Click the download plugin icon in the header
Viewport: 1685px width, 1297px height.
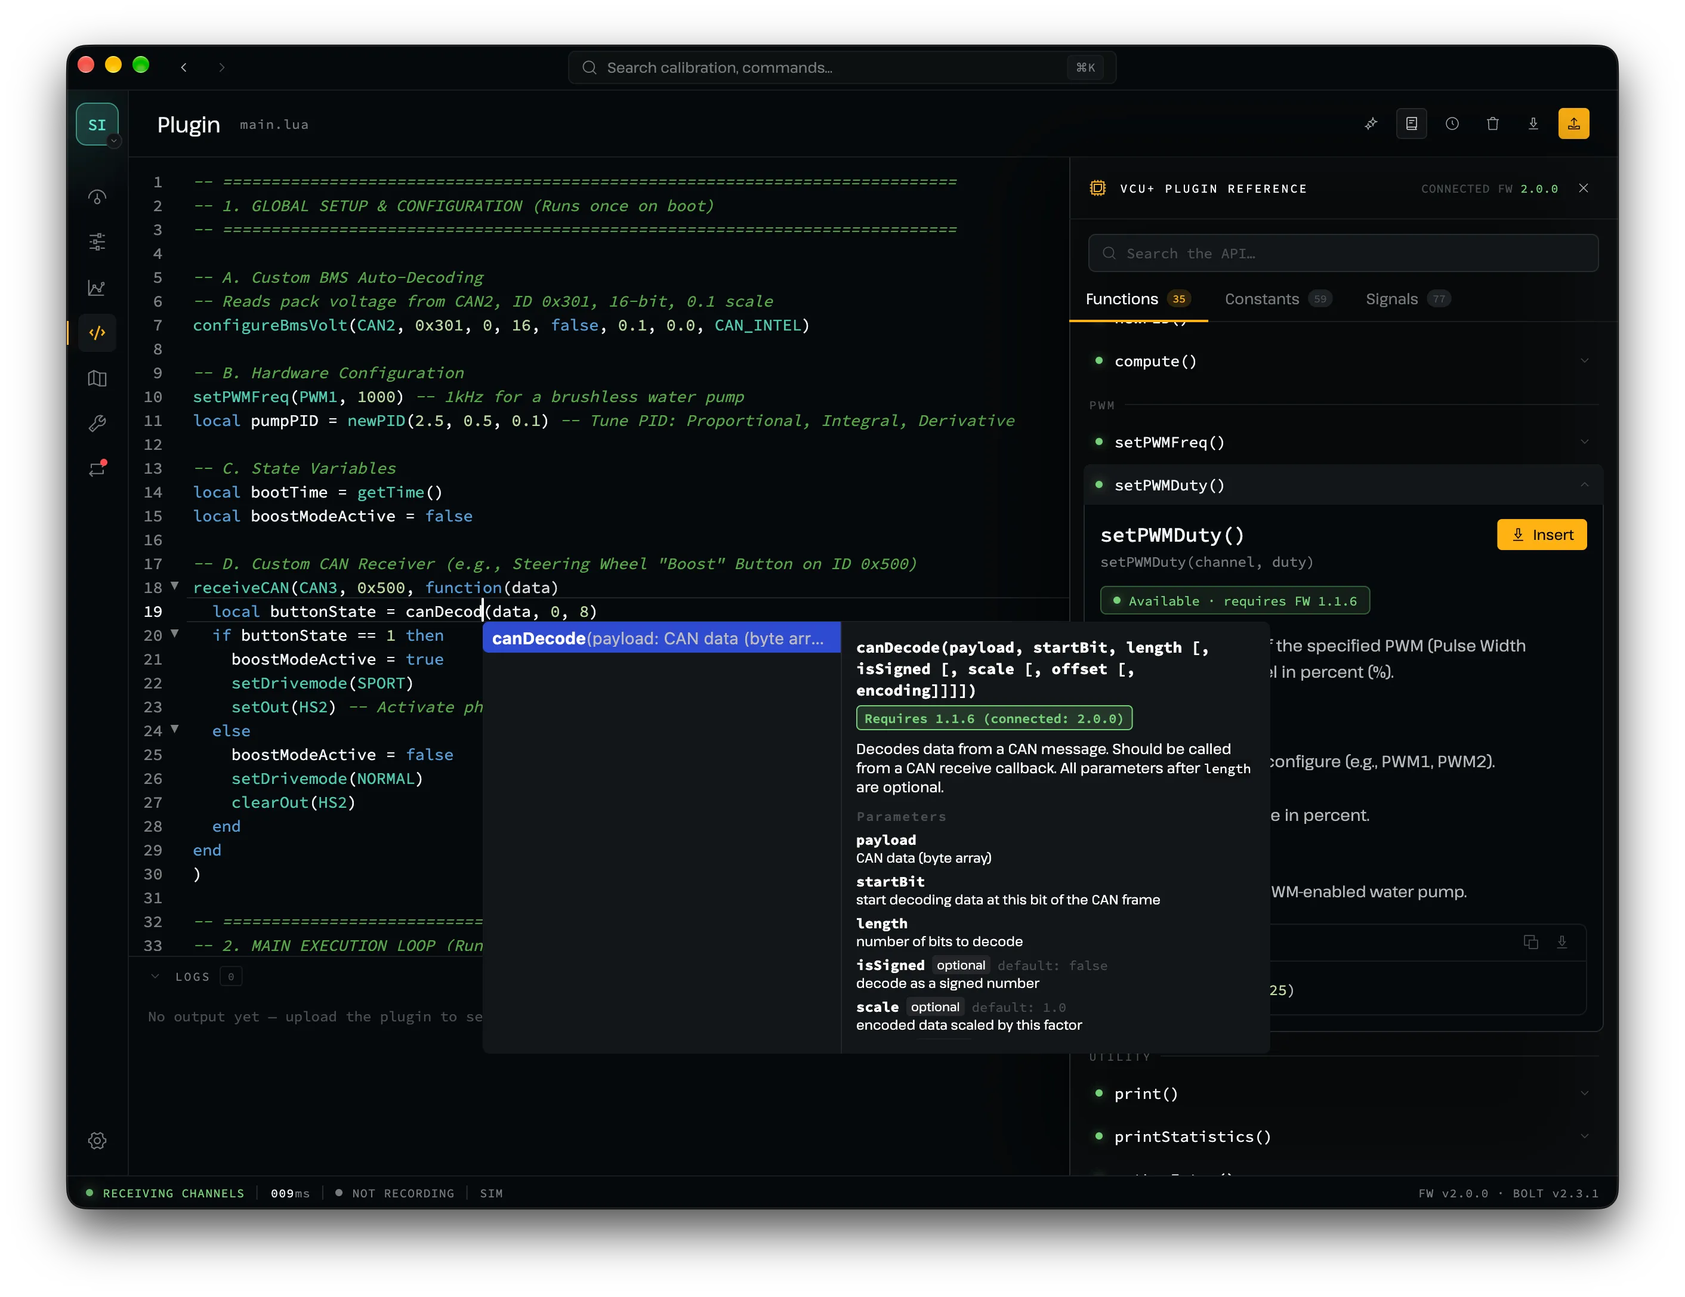(1533, 123)
